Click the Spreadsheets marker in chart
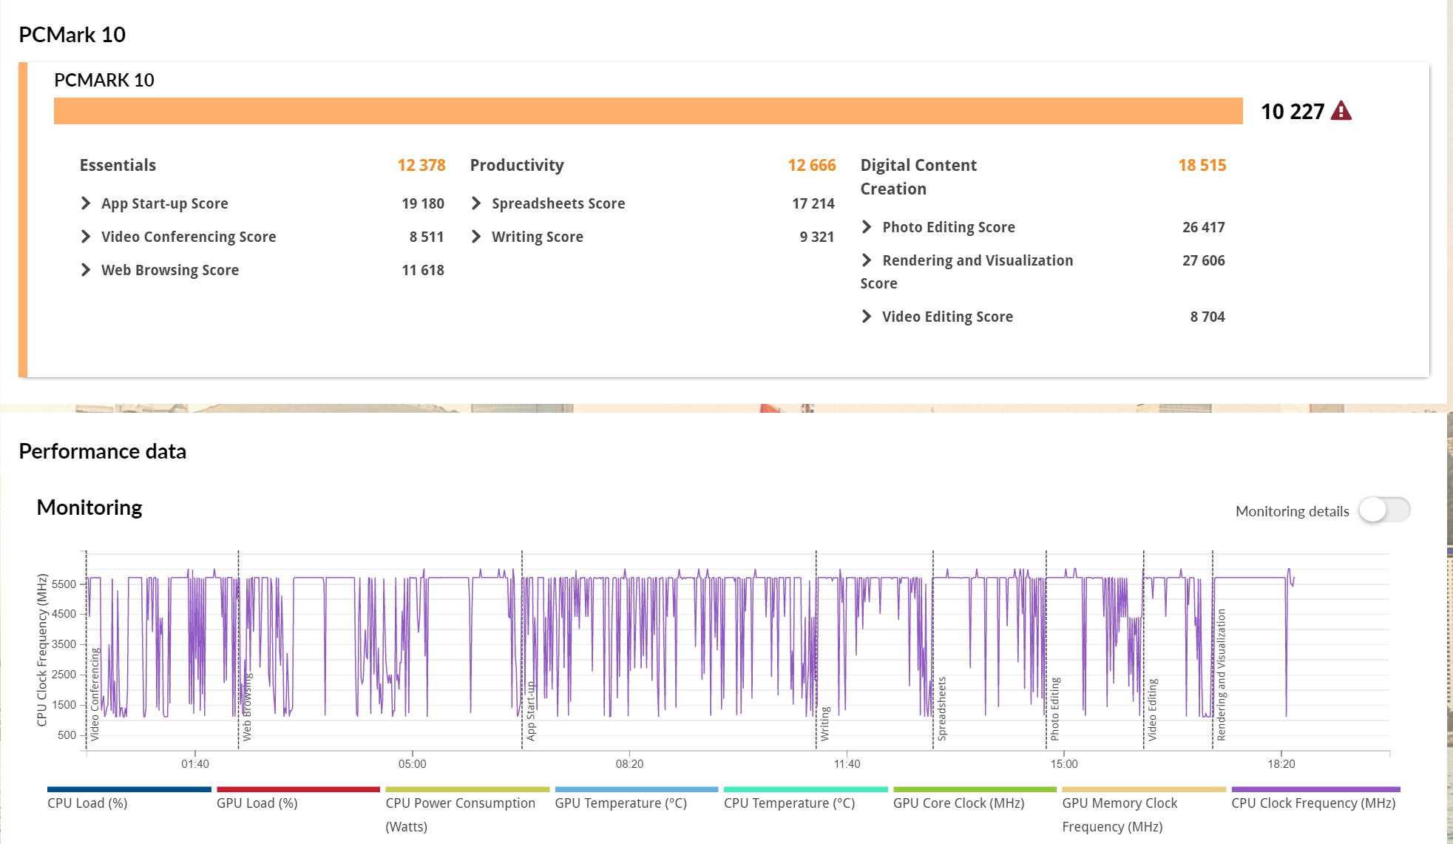 pos(942,709)
